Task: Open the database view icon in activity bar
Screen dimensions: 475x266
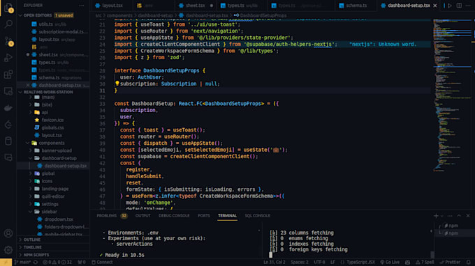Action: [x=8, y=141]
